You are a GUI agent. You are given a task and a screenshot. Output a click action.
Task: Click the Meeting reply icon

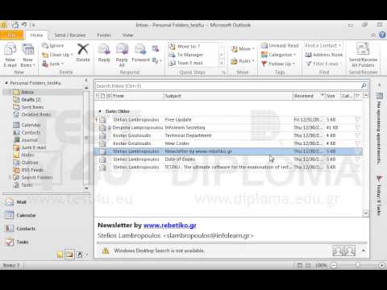(156, 49)
